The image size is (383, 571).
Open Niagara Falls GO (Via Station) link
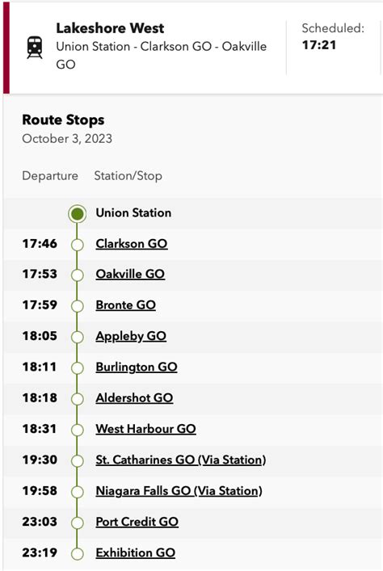179,491
